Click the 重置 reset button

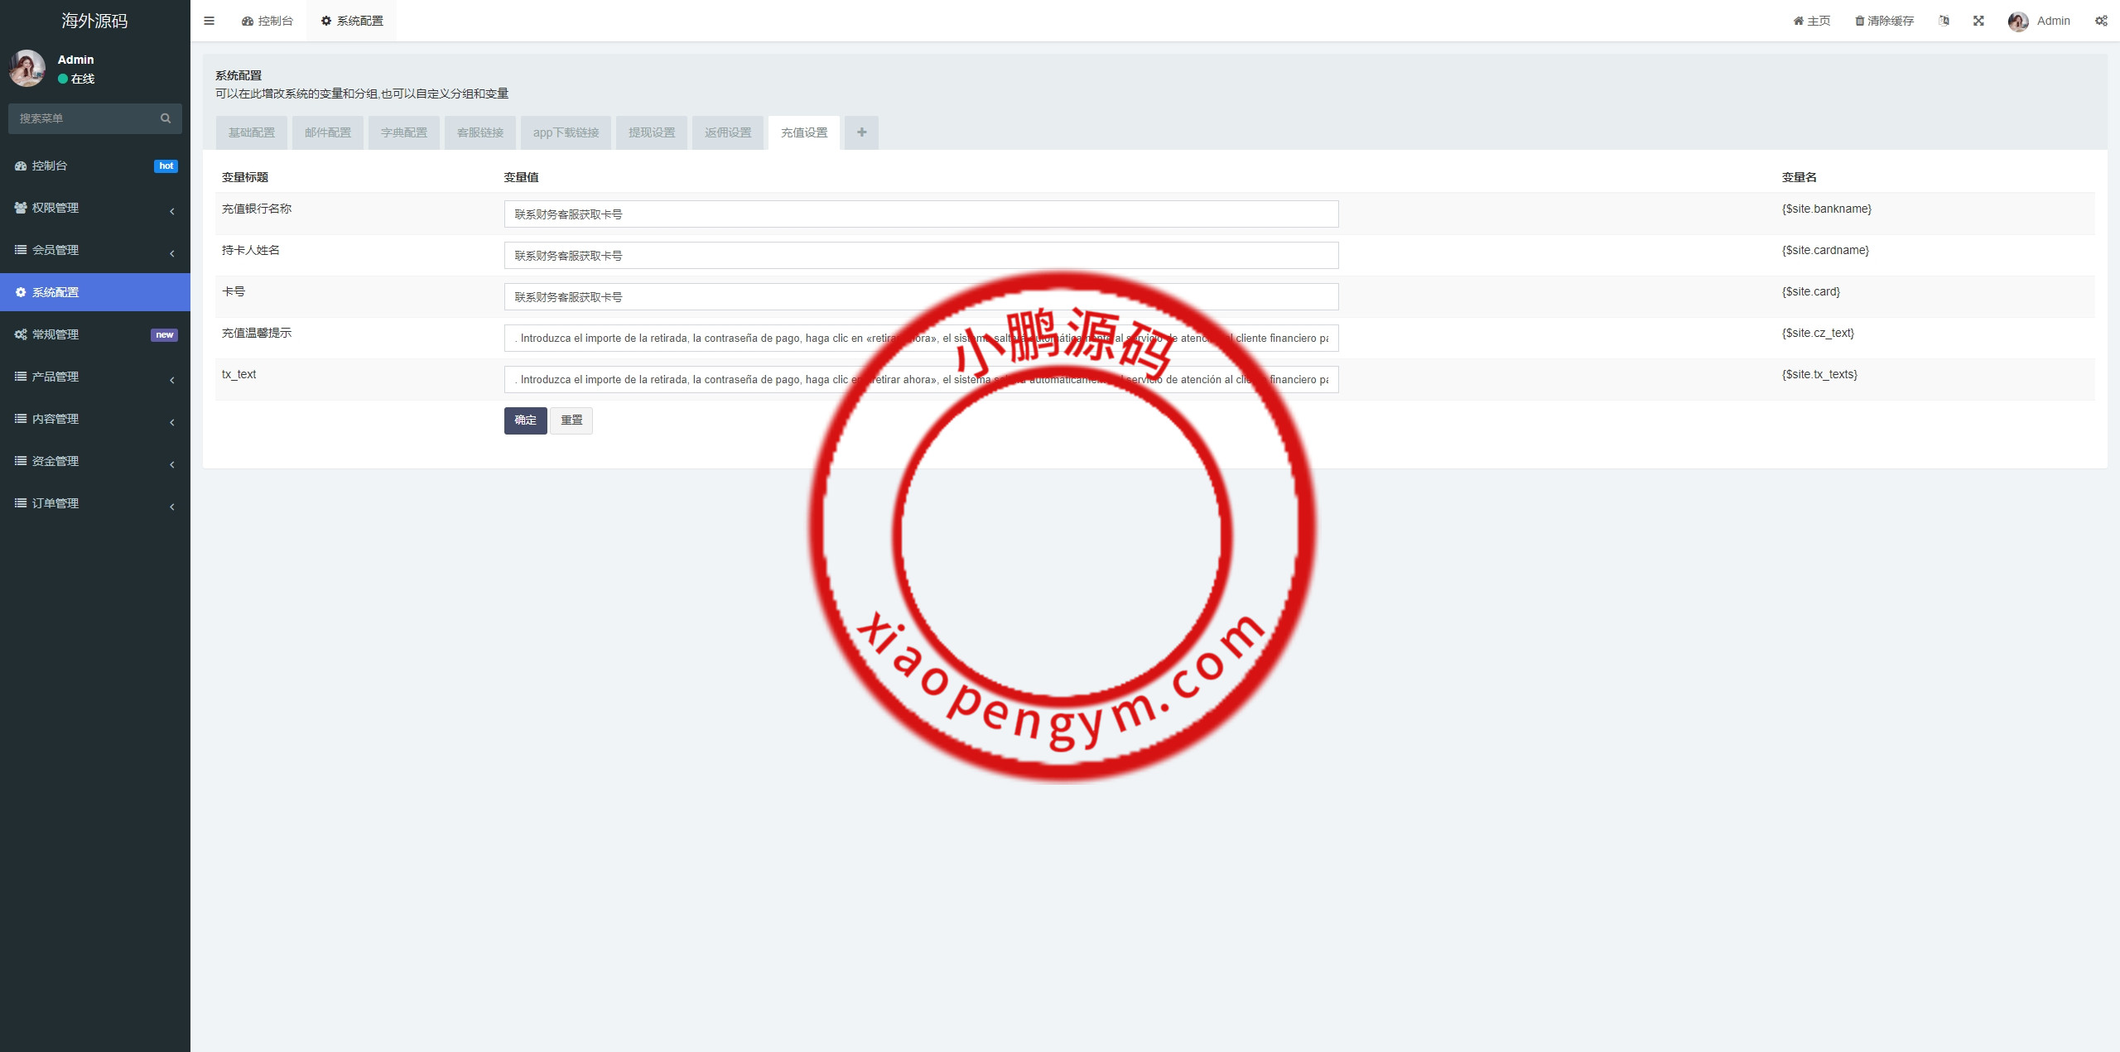[571, 420]
